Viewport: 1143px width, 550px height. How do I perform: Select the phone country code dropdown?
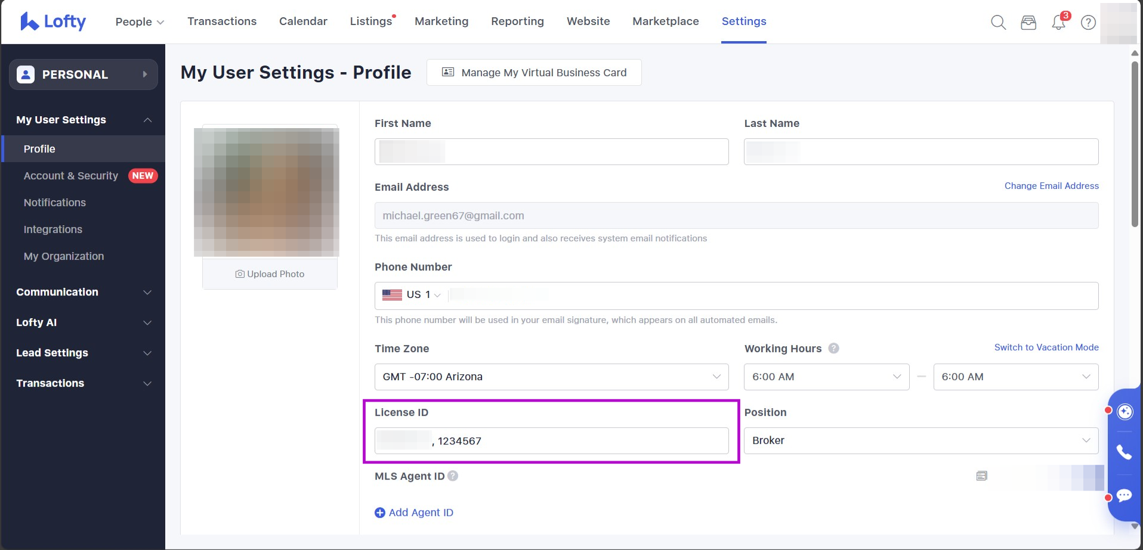(x=412, y=295)
